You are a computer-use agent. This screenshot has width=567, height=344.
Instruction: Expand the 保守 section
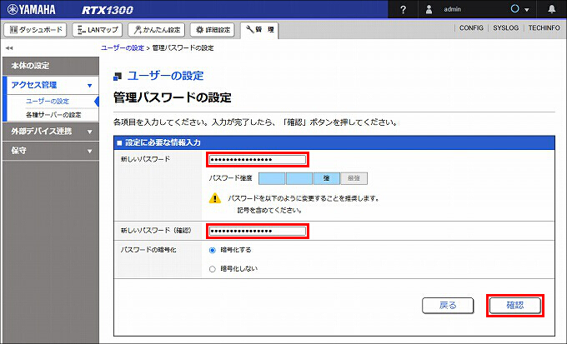[51, 151]
